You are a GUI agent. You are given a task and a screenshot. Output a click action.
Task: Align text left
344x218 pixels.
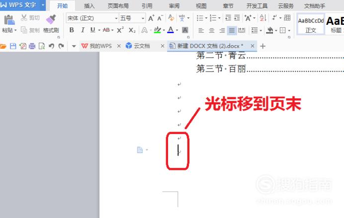click(201, 30)
